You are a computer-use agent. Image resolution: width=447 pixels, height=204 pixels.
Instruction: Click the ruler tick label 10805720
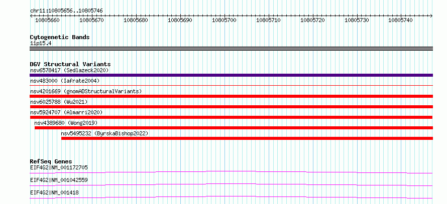coord(312,20)
